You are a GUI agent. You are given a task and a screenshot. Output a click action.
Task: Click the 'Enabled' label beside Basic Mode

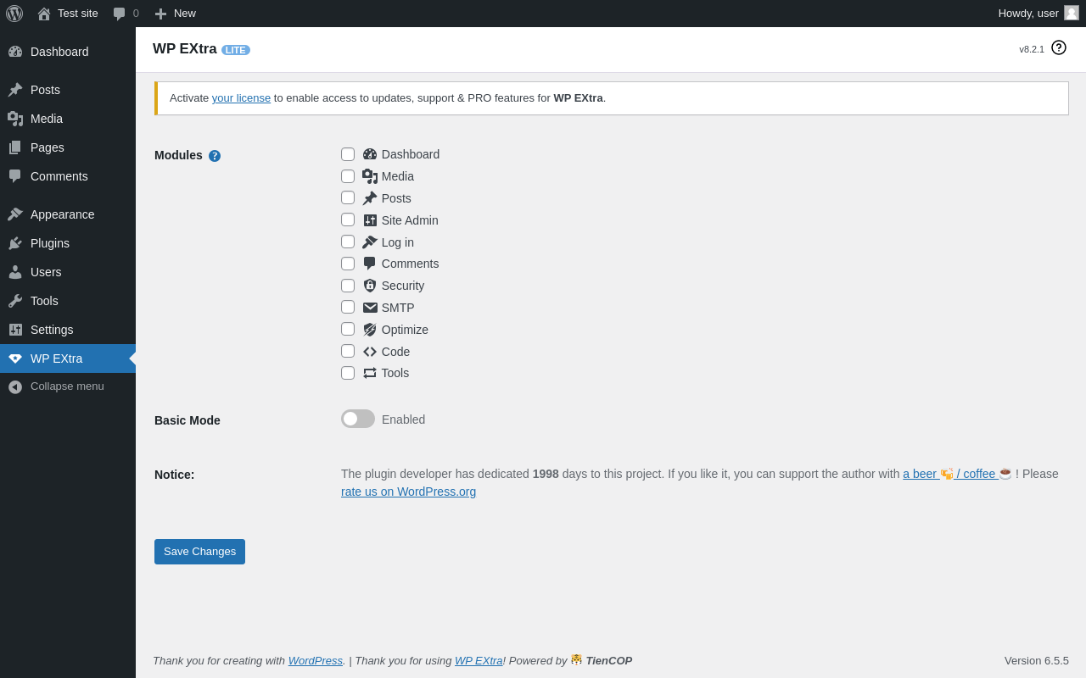click(x=403, y=420)
